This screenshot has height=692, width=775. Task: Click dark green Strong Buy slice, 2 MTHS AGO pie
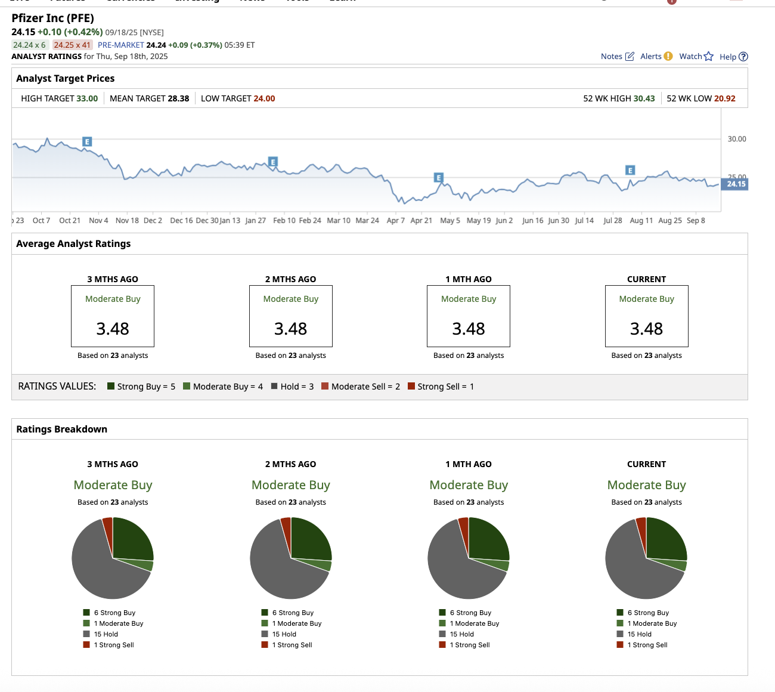(x=309, y=540)
